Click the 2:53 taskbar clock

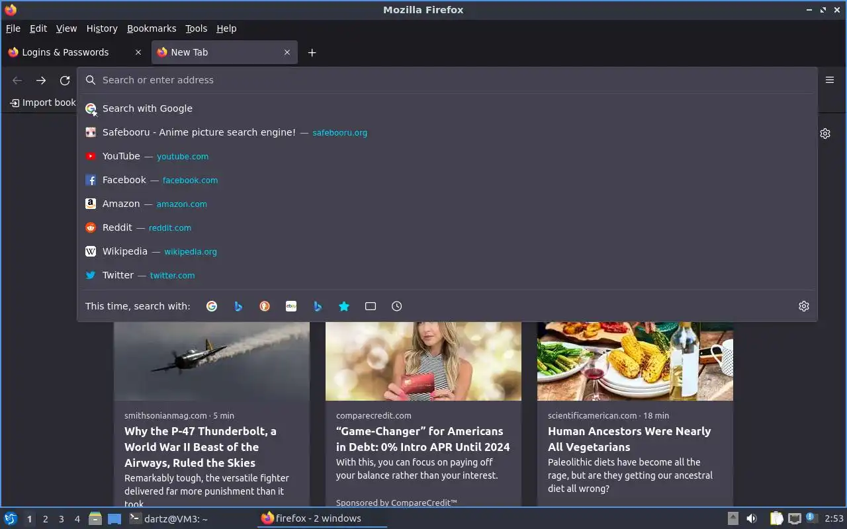click(834, 518)
